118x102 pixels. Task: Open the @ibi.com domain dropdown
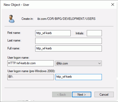click(x=79, y=63)
